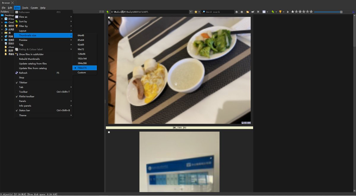Screen dimensions: 356x196
Task: Open the File menu
Action: tap(4, 8)
